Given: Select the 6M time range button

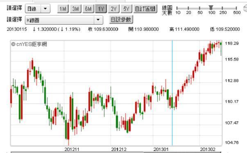Looking at the screenshot, I should 88,9.
